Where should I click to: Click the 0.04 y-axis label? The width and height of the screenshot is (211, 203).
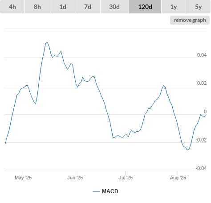point(202,55)
